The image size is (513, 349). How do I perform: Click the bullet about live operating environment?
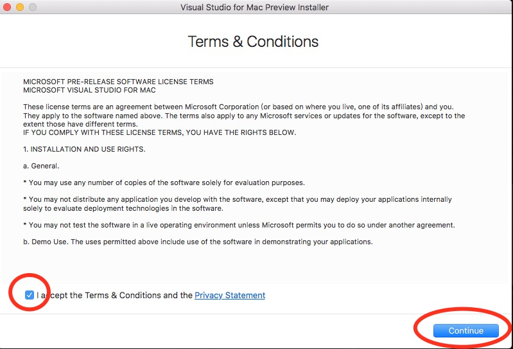(x=239, y=225)
